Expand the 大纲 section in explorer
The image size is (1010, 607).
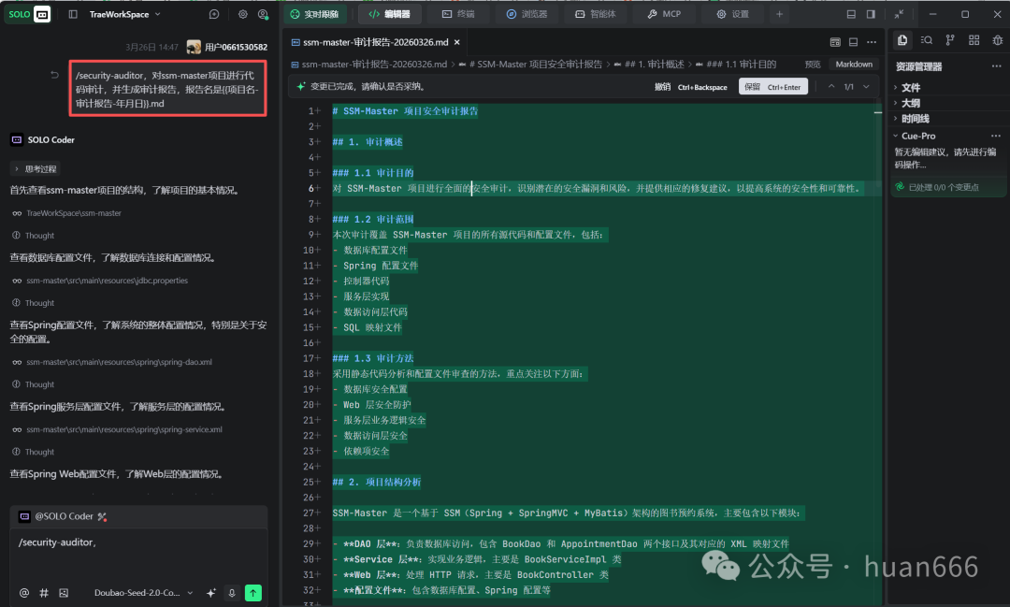(911, 103)
